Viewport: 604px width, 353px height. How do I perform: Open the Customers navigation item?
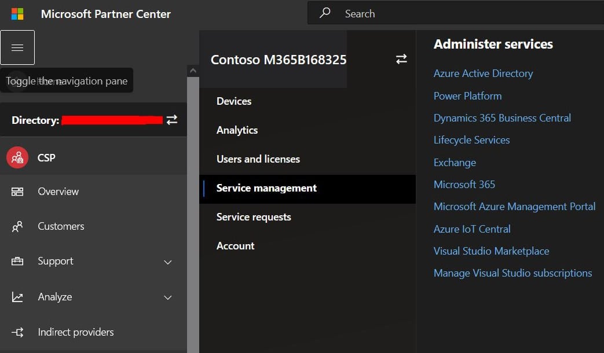[x=93, y=226]
